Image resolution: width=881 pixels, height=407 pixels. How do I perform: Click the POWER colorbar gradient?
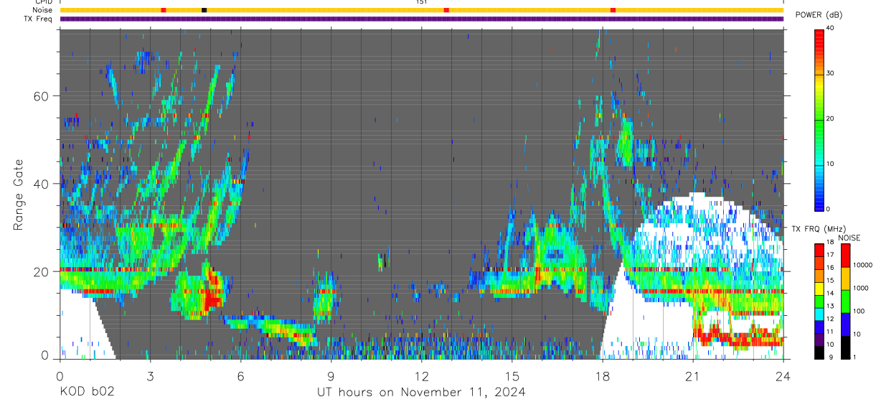(x=819, y=119)
